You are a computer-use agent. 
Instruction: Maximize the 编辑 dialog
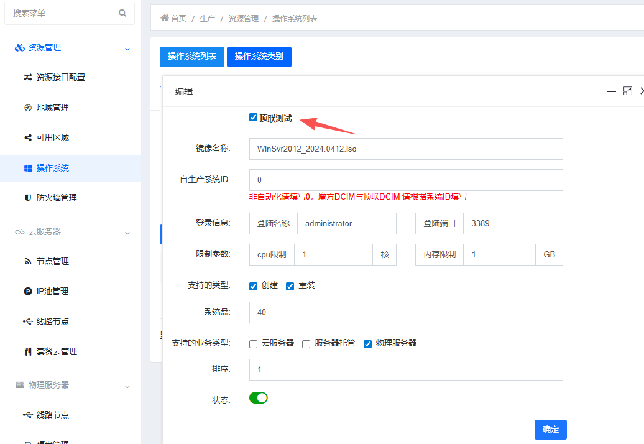pos(628,91)
